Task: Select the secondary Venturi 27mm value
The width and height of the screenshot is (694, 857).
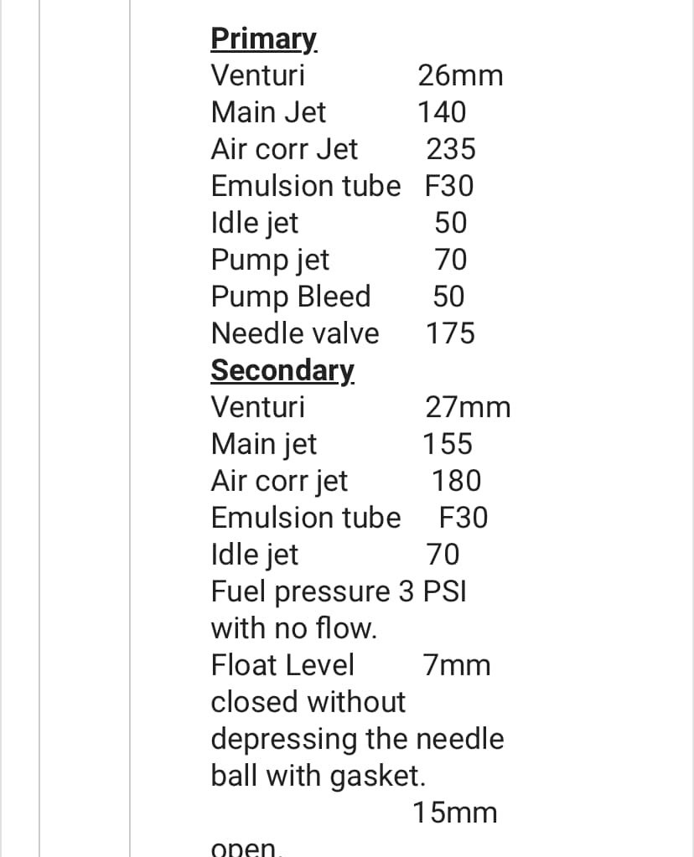Action: [x=469, y=407]
